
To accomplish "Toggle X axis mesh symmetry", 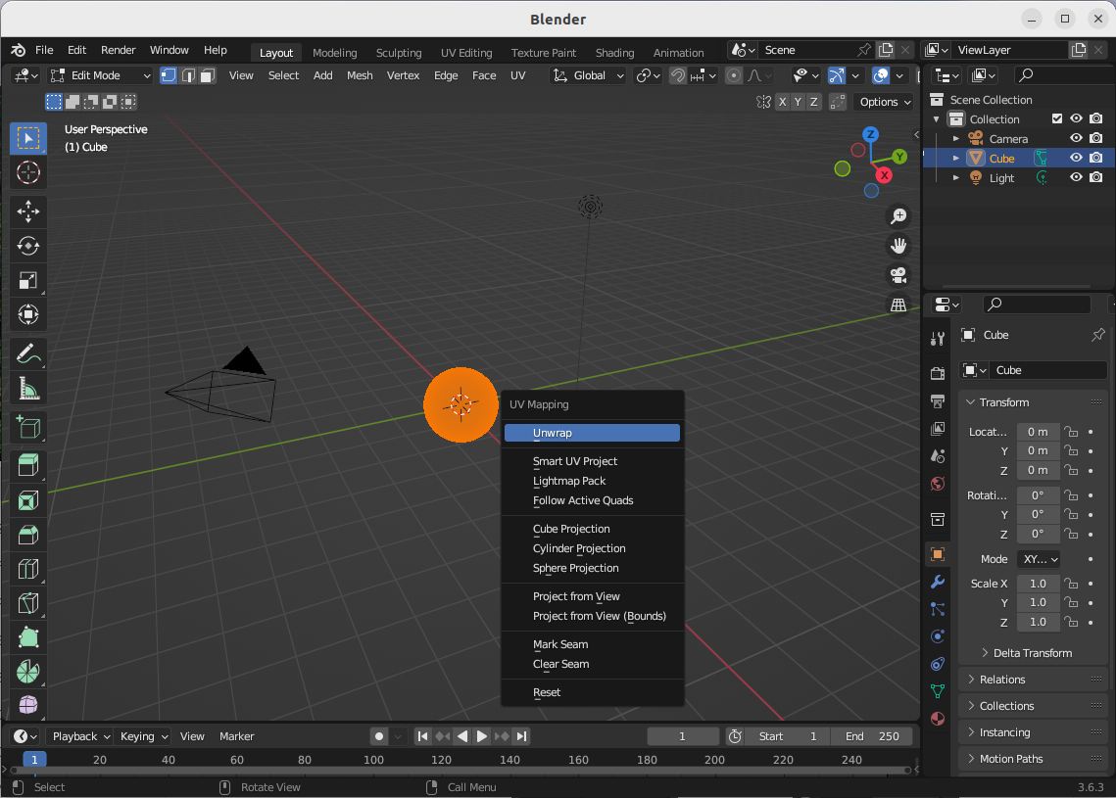I will pos(782,103).
